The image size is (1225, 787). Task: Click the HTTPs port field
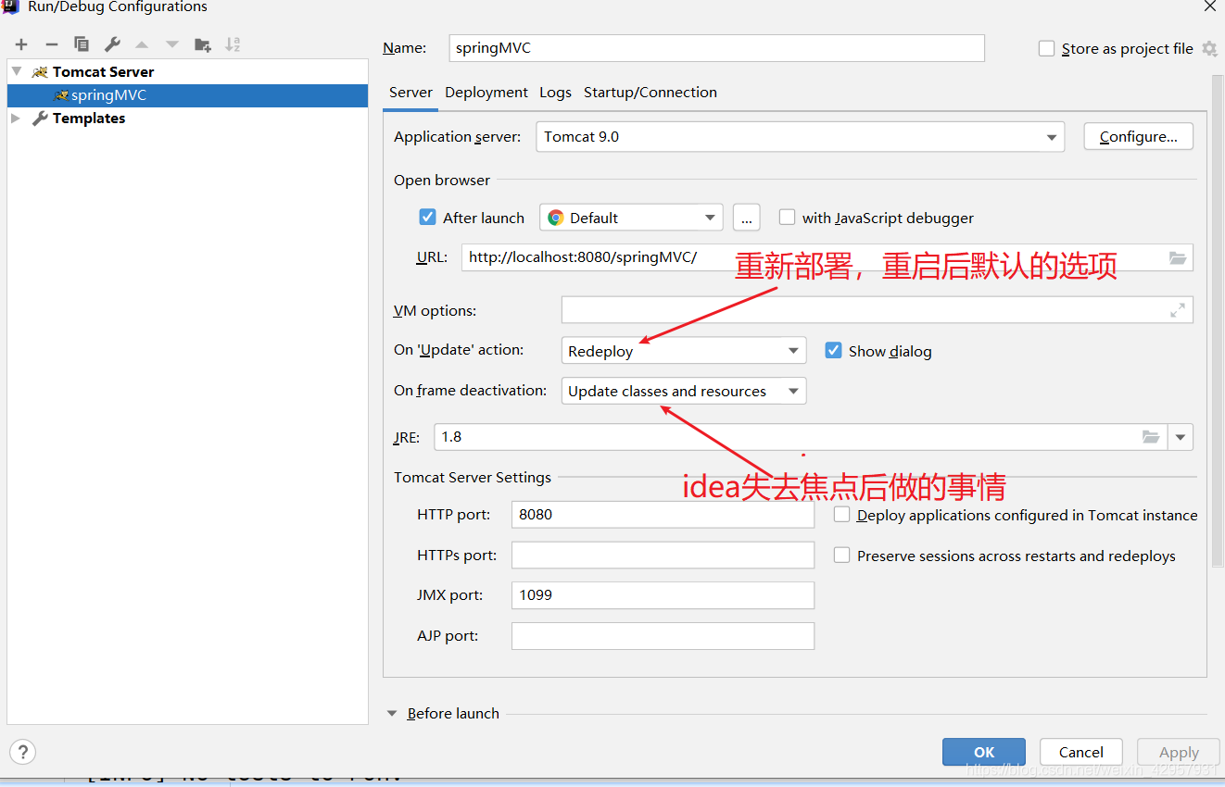click(663, 556)
